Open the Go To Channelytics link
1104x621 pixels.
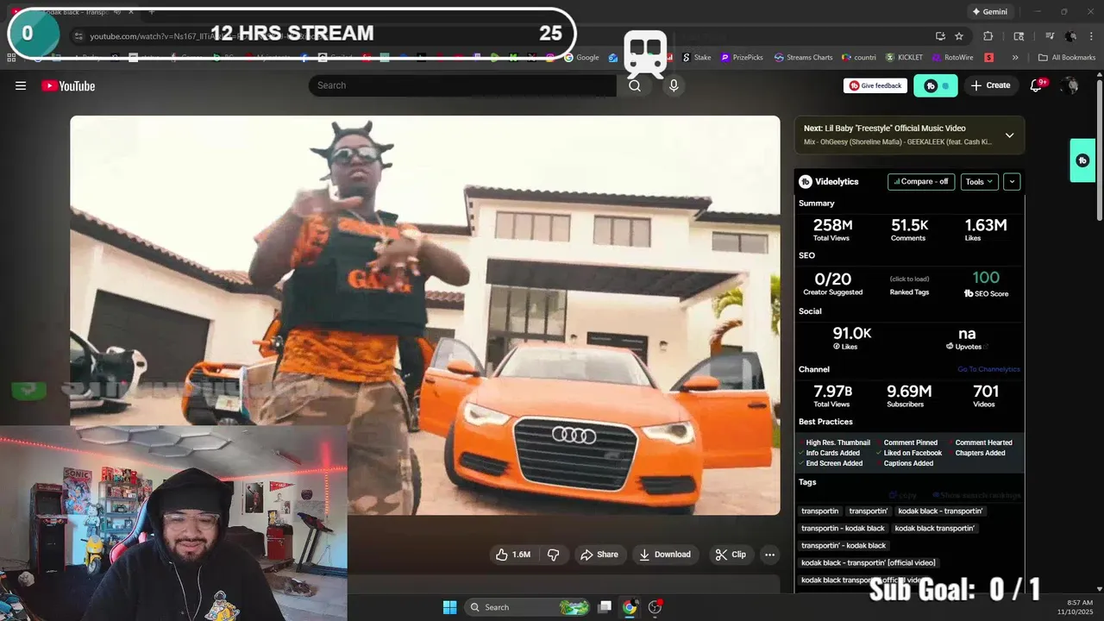click(988, 369)
